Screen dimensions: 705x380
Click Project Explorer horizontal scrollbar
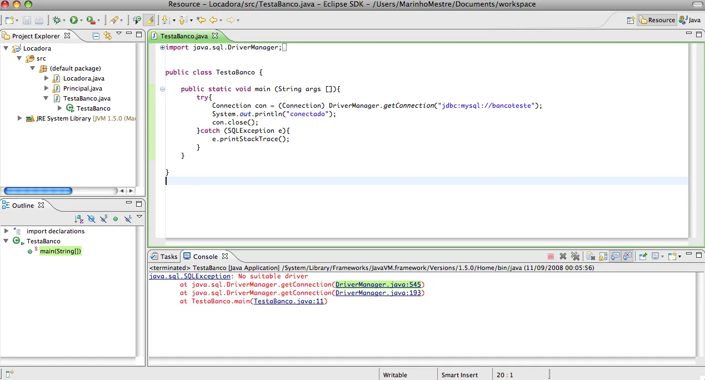(38, 191)
